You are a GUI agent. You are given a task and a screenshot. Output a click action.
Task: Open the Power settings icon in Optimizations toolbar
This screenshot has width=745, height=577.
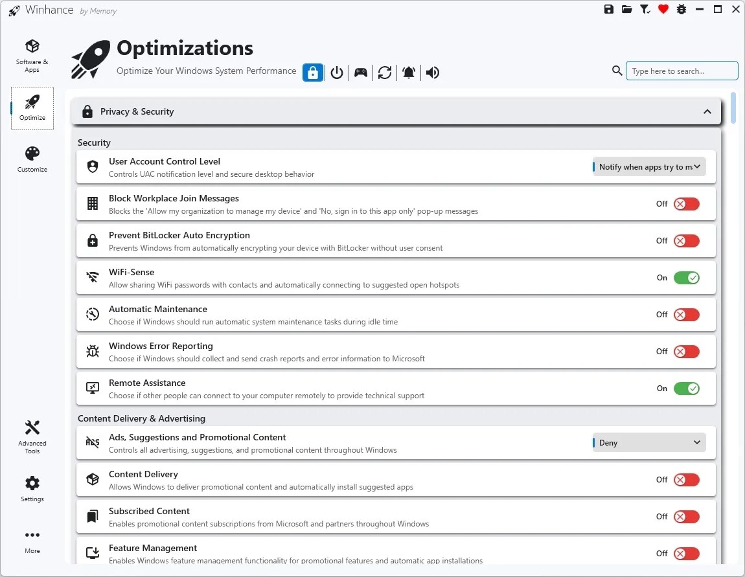coord(336,73)
